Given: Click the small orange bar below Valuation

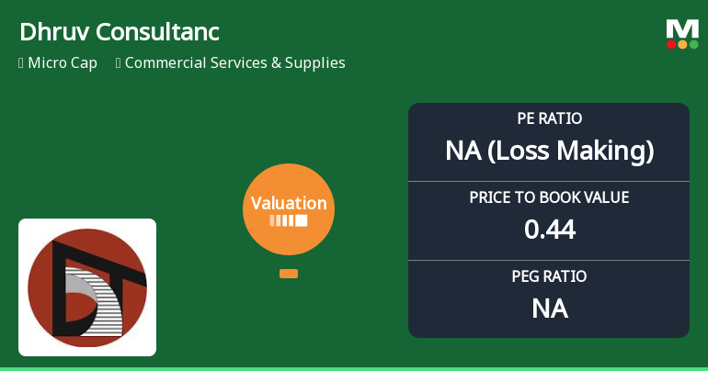Looking at the screenshot, I should tap(289, 274).
